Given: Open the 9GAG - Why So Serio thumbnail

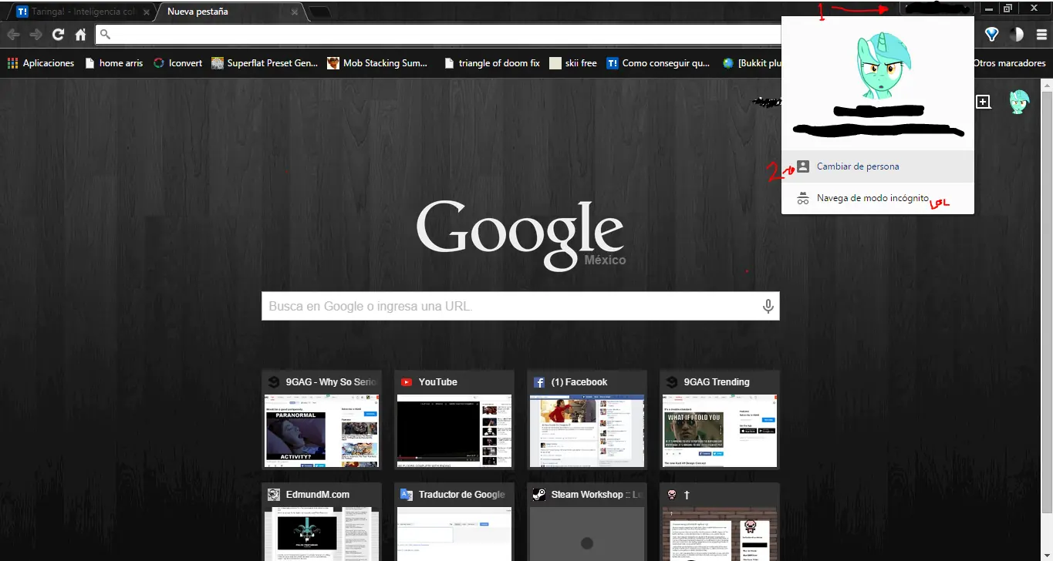Looking at the screenshot, I should pos(323,420).
